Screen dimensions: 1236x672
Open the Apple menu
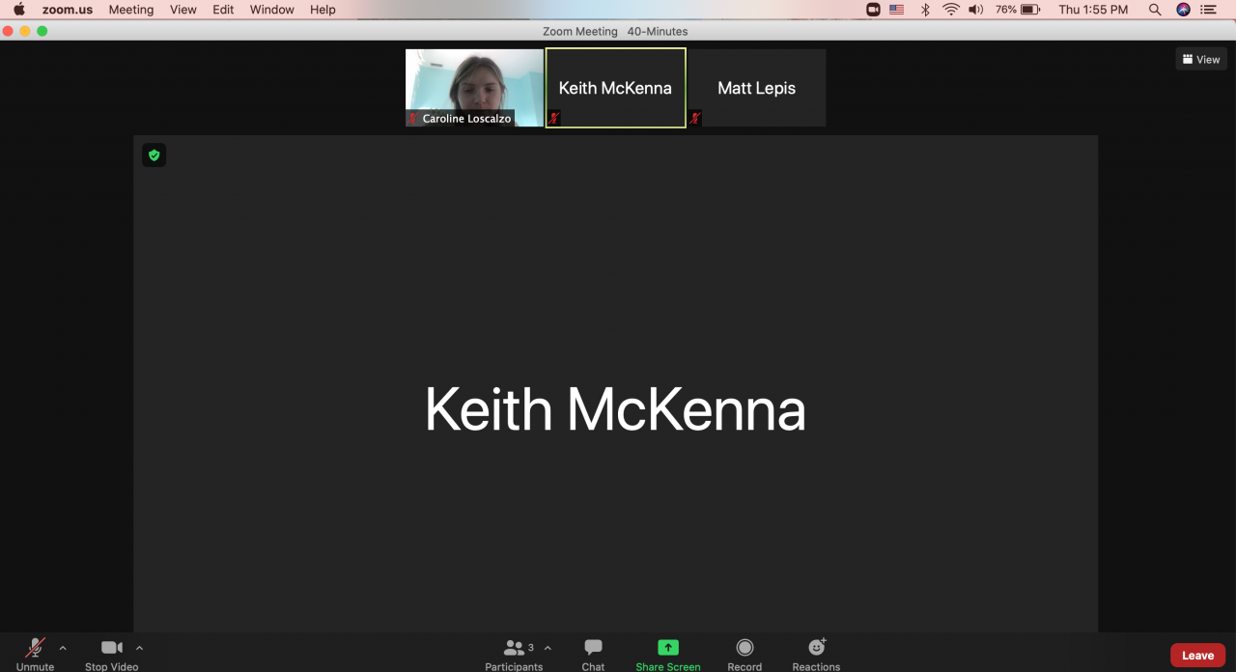tap(18, 10)
